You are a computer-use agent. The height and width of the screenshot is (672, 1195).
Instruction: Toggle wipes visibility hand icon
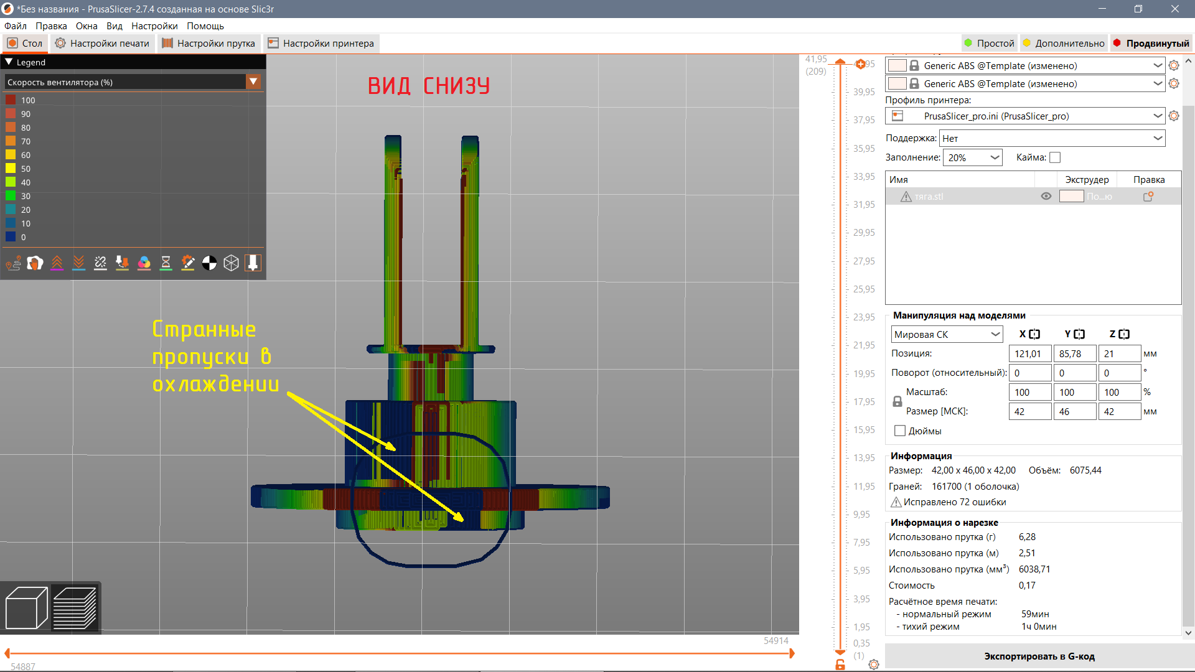point(35,263)
